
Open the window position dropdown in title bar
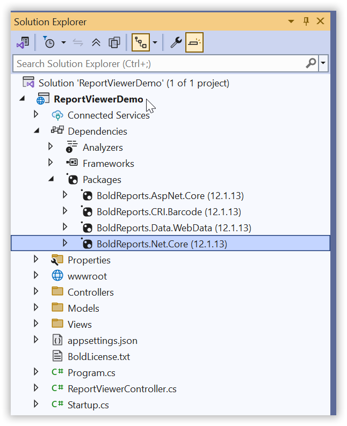pyautogui.click(x=291, y=21)
